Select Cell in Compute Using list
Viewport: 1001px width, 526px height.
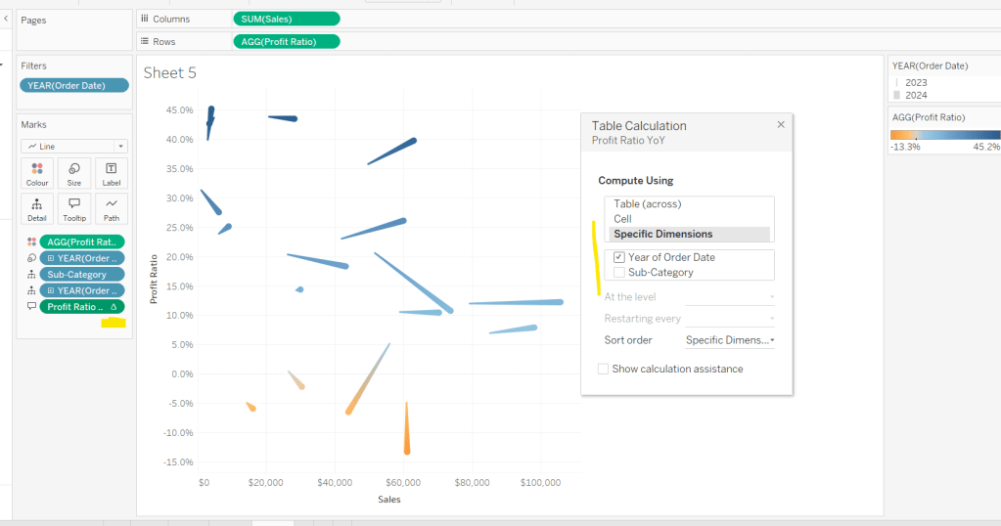coord(622,219)
